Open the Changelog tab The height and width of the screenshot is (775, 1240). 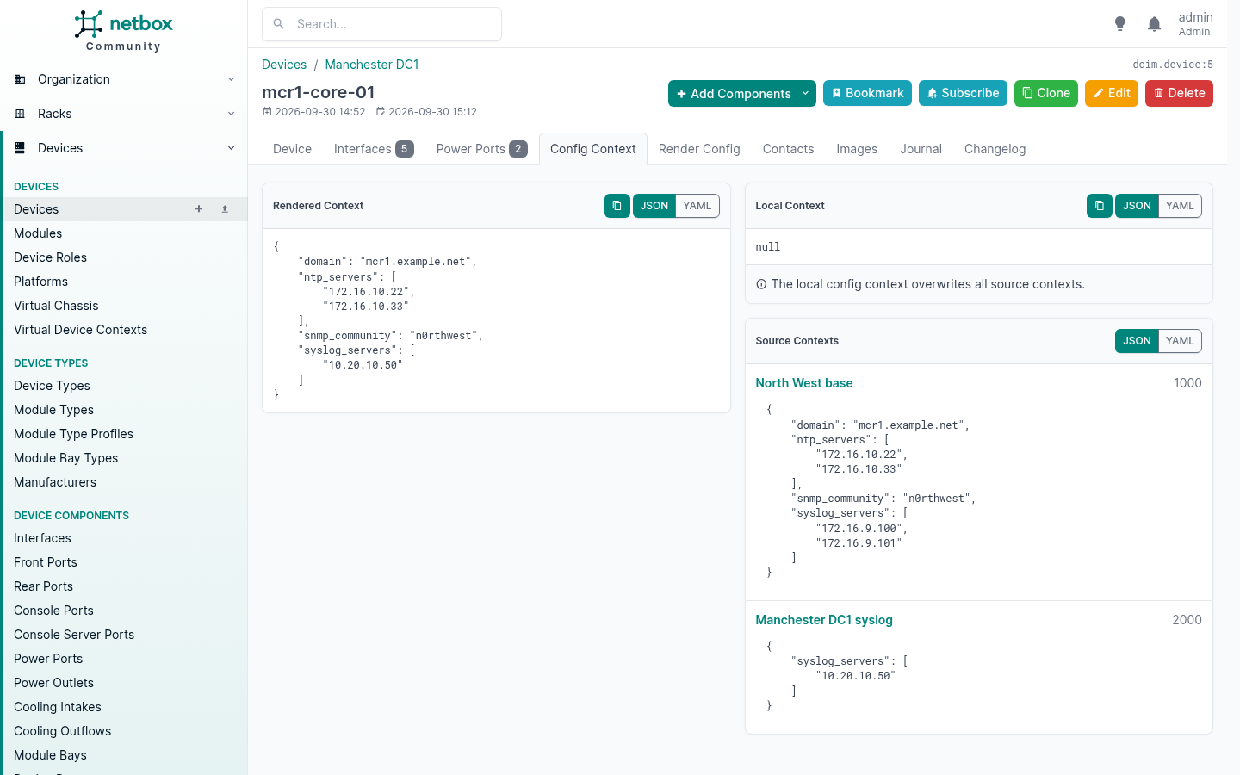click(995, 149)
